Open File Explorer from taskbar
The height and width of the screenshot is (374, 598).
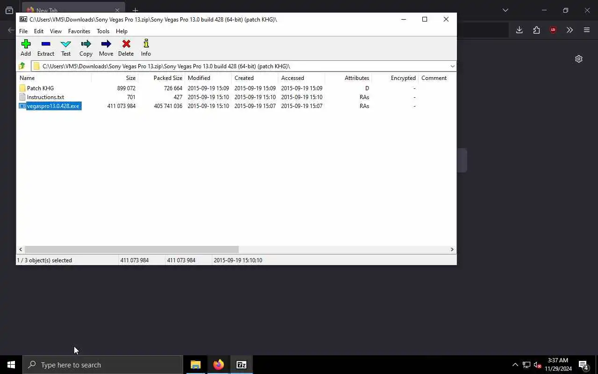click(x=196, y=365)
